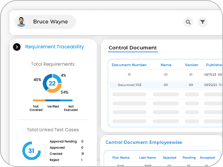
Task: Sort by Document Number column header
Action: click(129, 65)
